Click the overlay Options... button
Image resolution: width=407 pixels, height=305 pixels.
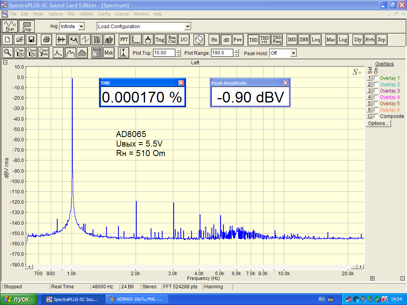[x=378, y=124]
